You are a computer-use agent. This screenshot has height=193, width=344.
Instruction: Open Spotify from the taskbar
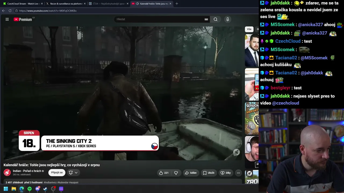30,189
